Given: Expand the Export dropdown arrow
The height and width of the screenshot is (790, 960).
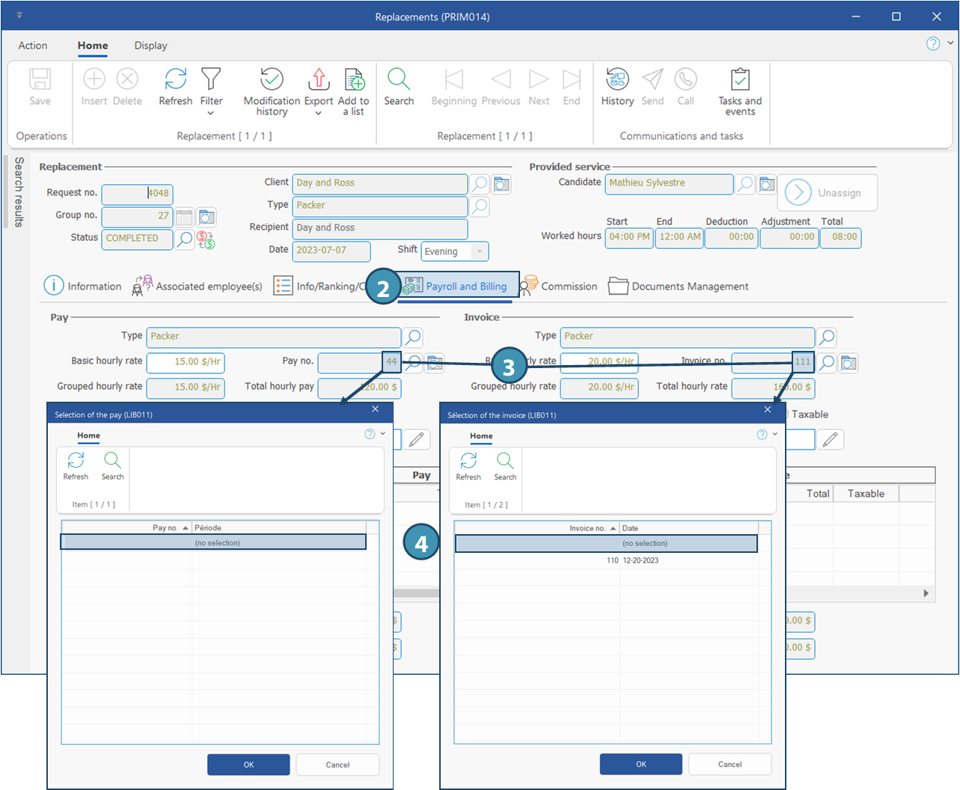Looking at the screenshot, I should click(318, 114).
